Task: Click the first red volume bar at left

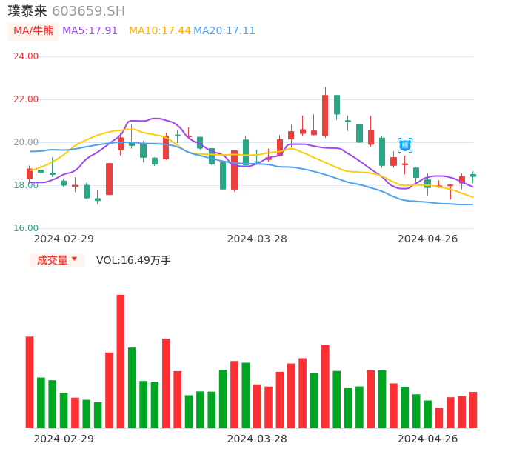Action: (x=30, y=382)
